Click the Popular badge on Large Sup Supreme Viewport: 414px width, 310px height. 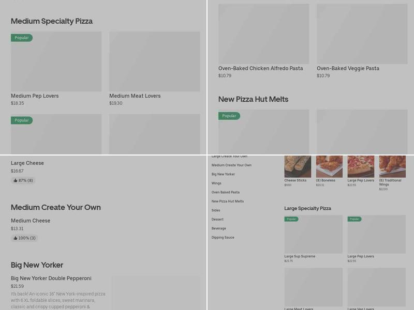click(291, 219)
